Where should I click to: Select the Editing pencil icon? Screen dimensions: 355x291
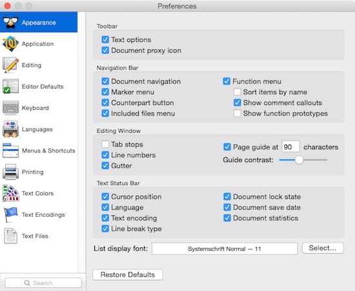pos(10,65)
